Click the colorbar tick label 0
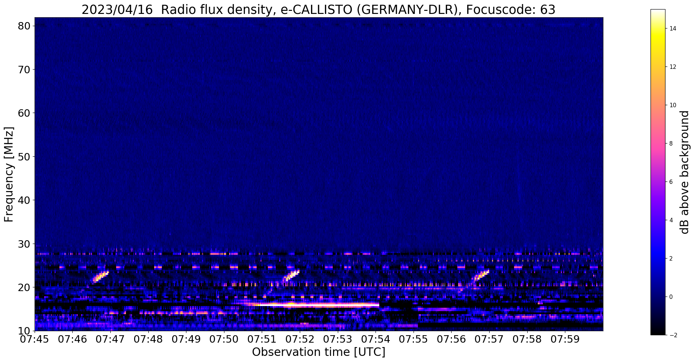This screenshot has width=695, height=362. (x=671, y=297)
